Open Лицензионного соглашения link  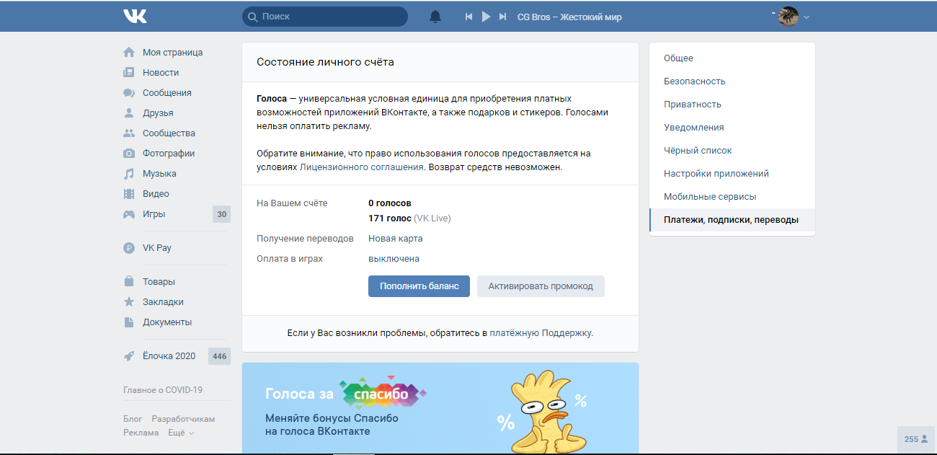(361, 167)
